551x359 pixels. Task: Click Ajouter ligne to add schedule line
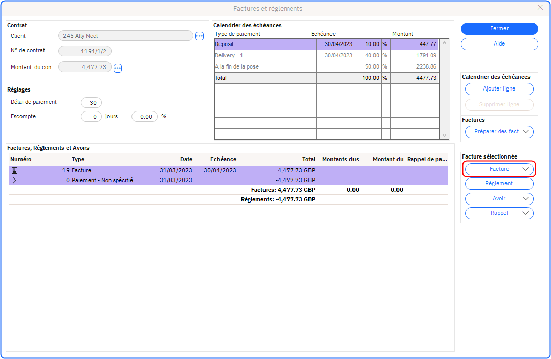pos(499,89)
